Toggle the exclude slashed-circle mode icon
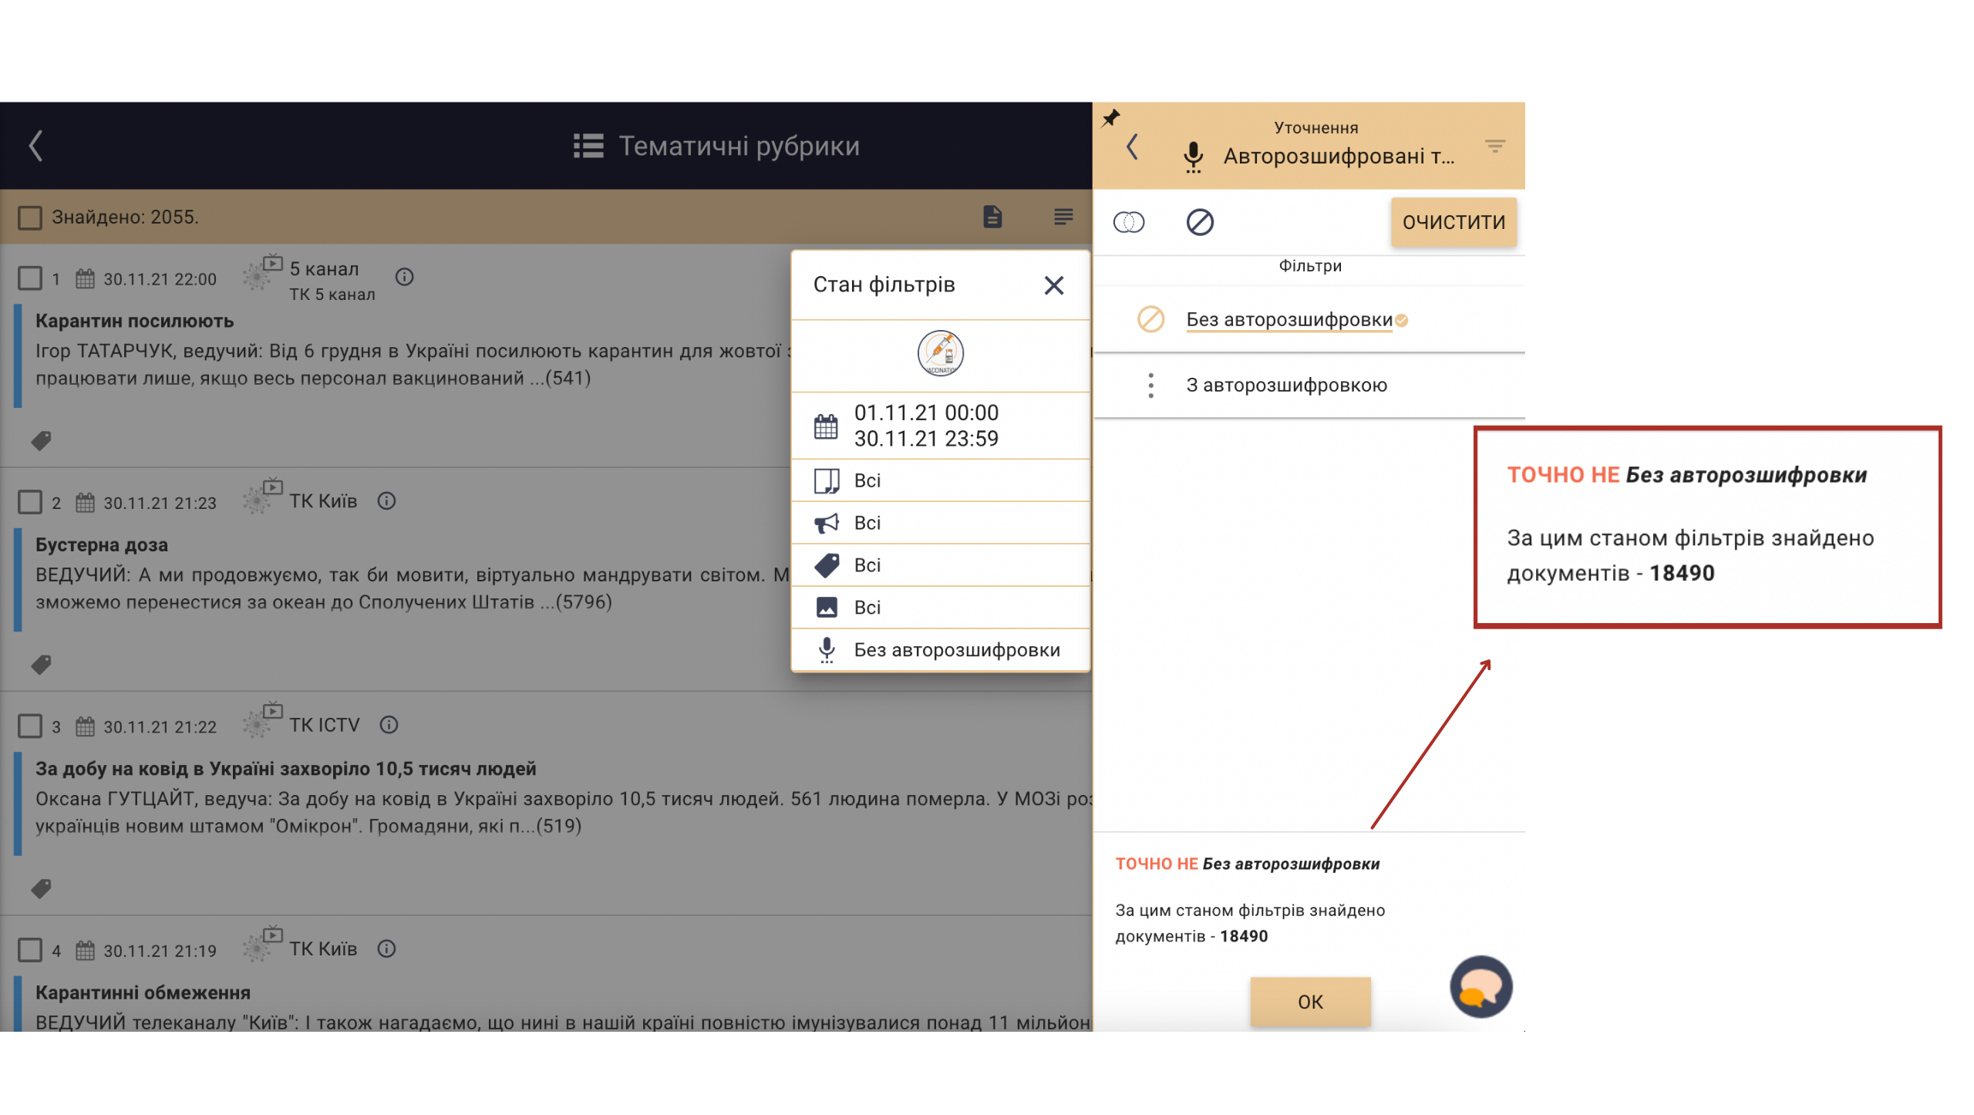 point(1200,222)
